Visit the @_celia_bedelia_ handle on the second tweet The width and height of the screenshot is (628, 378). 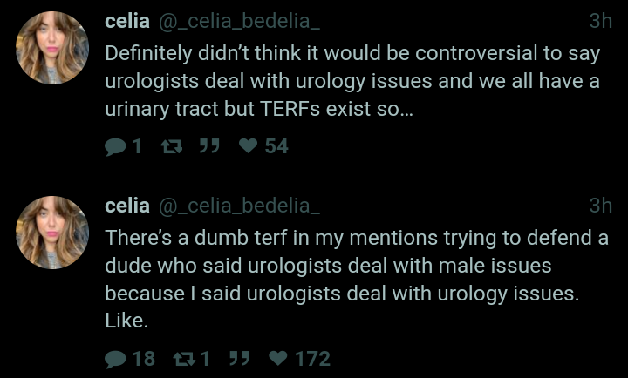238,206
